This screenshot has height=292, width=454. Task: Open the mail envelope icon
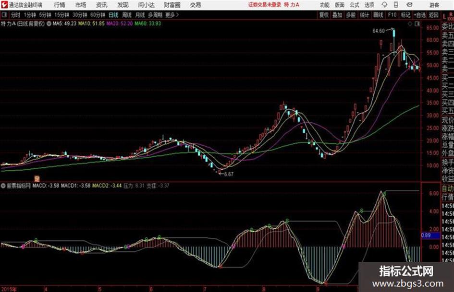(x=409, y=5)
